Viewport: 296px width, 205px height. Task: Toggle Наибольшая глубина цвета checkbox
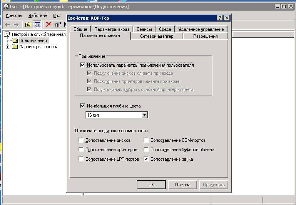point(82,106)
